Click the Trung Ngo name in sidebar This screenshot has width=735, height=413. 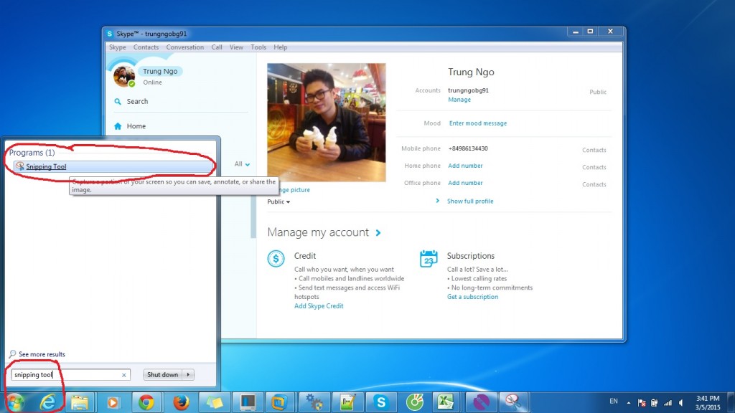tap(160, 71)
